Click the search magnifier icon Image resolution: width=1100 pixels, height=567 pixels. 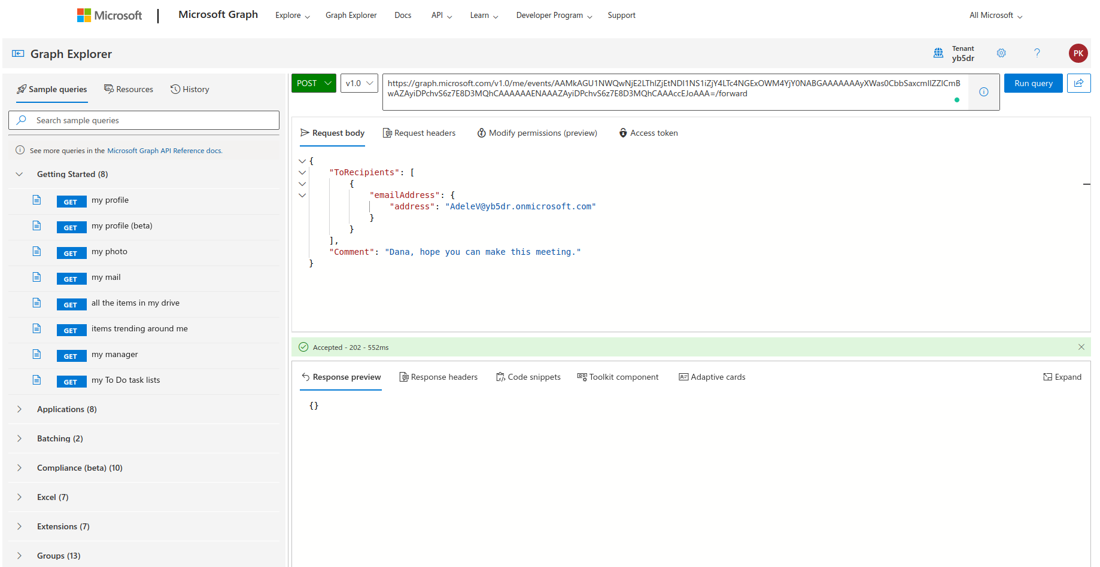(x=22, y=120)
